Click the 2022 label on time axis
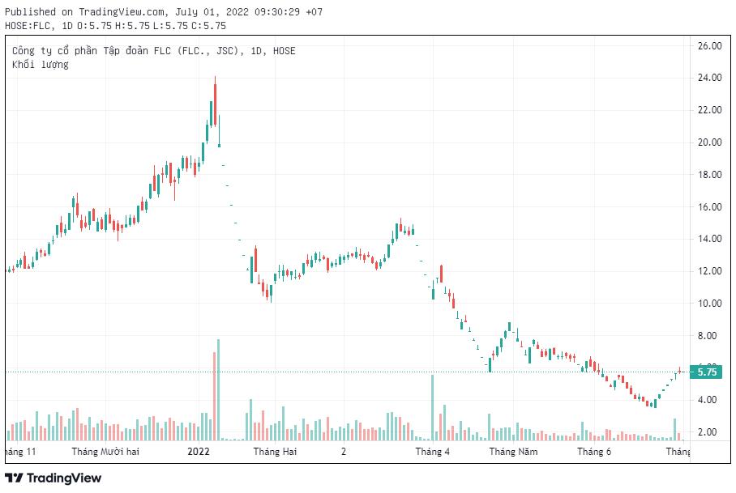Viewport: 736px width, 493px height. point(199,451)
